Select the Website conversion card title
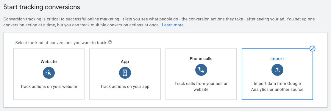 tap(49, 62)
